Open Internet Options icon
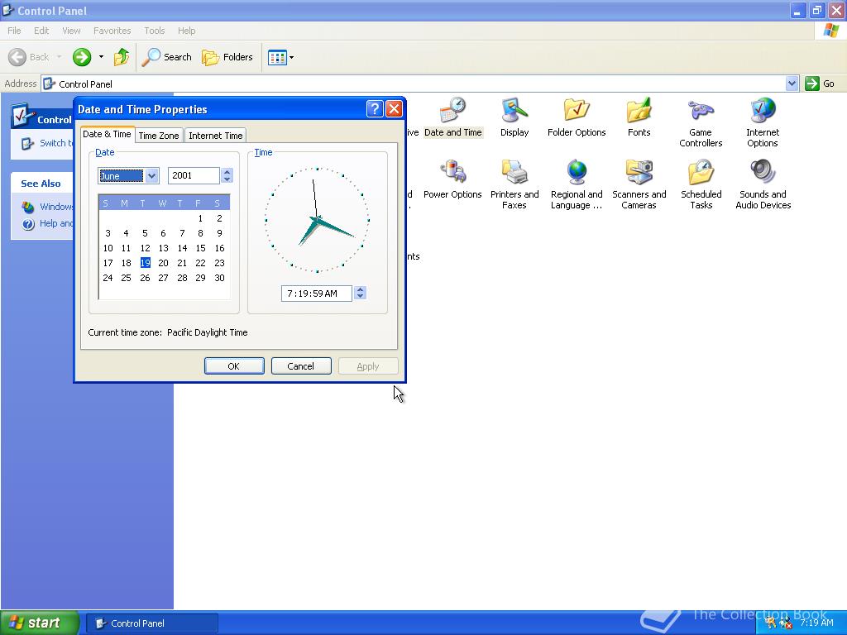847x635 pixels. [763, 122]
